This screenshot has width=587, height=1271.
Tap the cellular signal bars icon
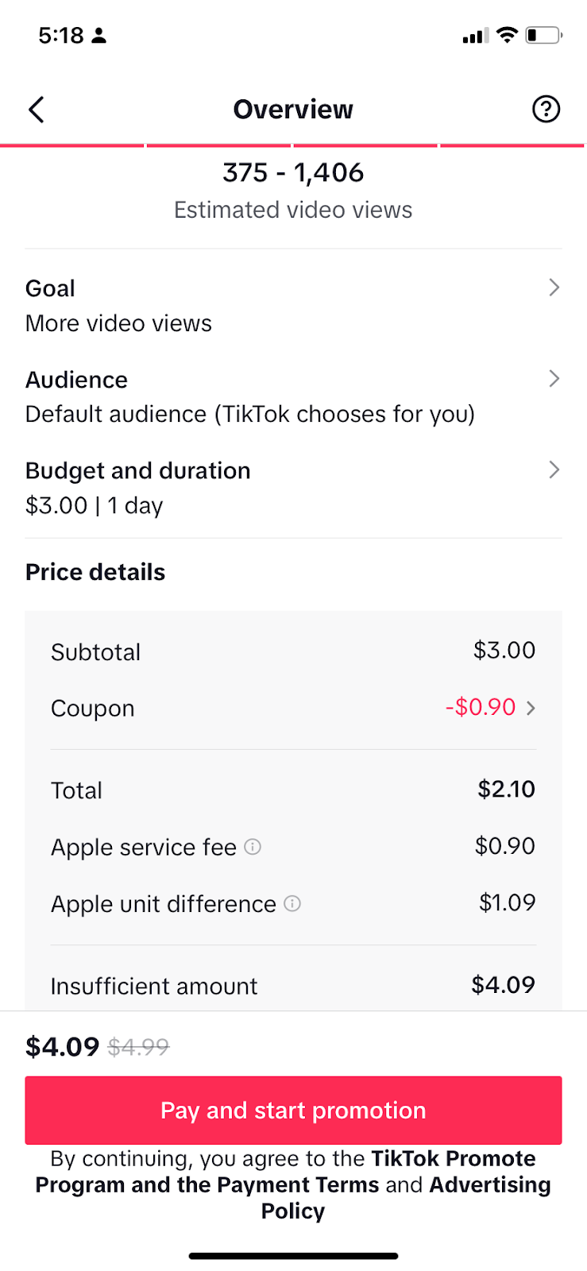coord(475,36)
